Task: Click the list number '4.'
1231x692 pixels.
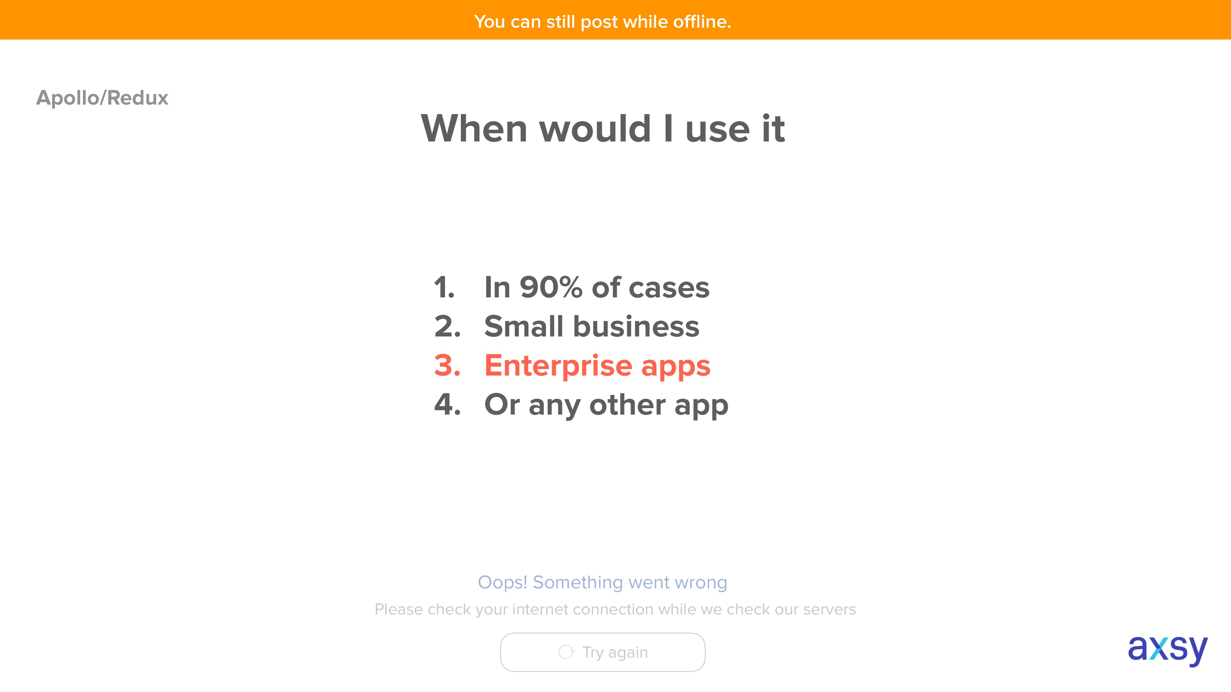Action: pyautogui.click(x=447, y=405)
